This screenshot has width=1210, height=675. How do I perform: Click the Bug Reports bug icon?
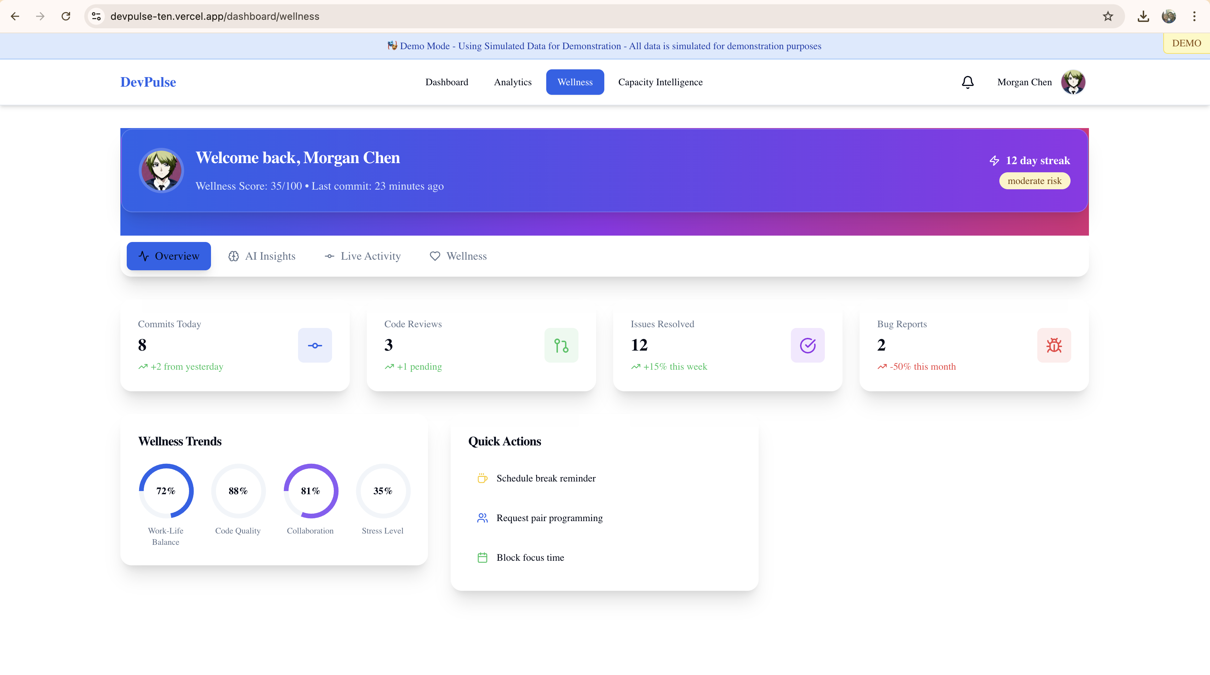pyautogui.click(x=1054, y=346)
